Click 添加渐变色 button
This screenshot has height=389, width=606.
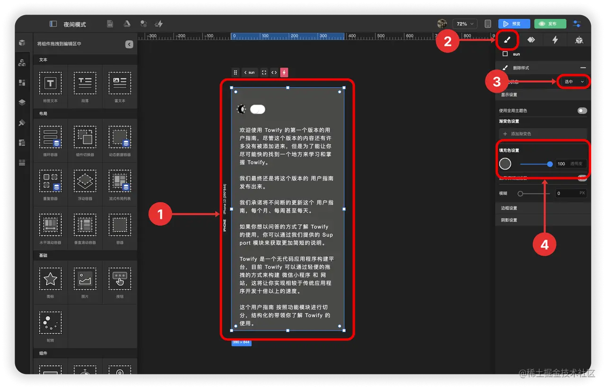543,134
